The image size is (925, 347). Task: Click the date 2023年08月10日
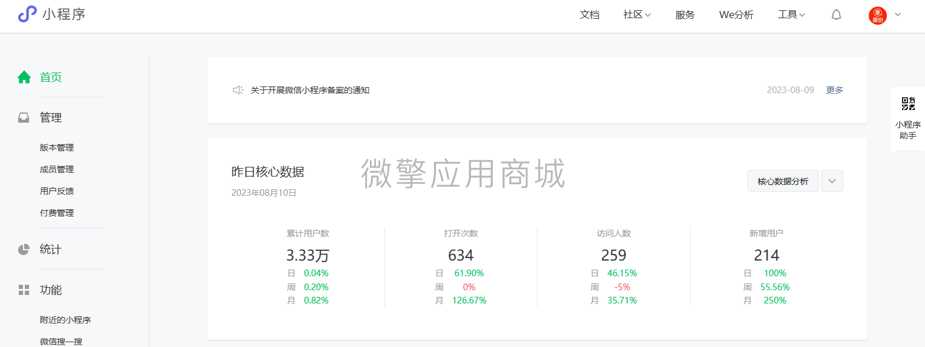click(x=264, y=193)
